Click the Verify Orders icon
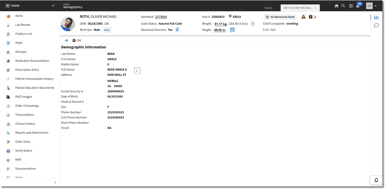The image size is (385, 189). coord(9,151)
